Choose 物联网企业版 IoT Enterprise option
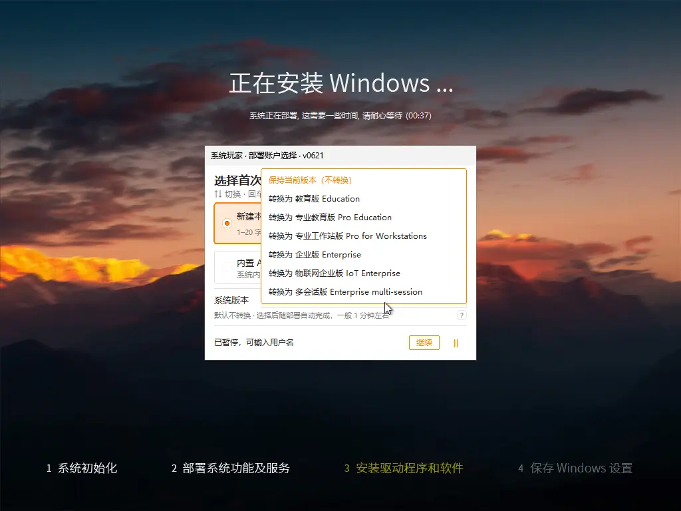The image size is (681, 511). pyautogui.click(x=364, y=273)
